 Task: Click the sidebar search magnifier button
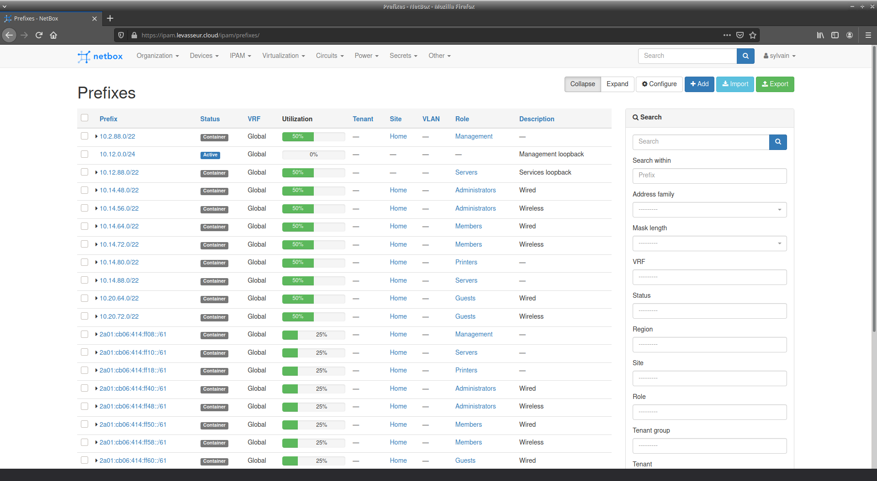pos(778,142)
